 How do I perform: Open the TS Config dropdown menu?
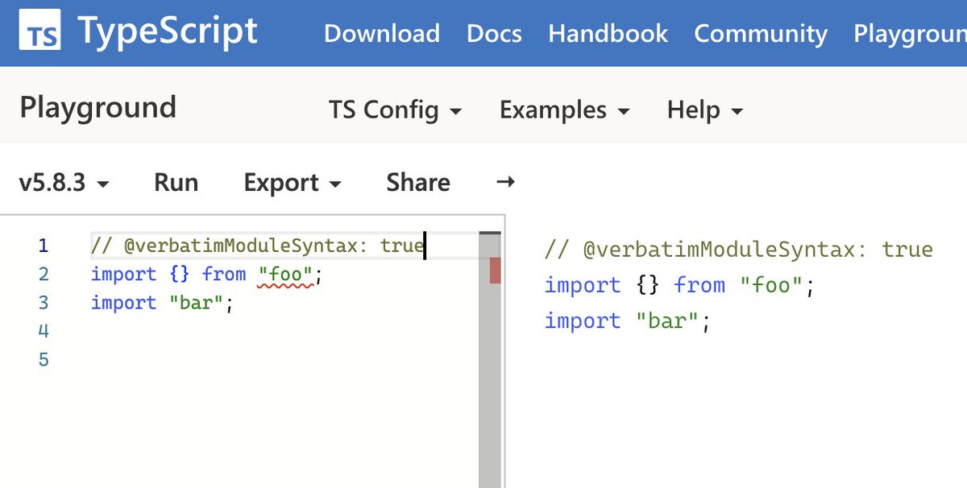click(395, 110)
